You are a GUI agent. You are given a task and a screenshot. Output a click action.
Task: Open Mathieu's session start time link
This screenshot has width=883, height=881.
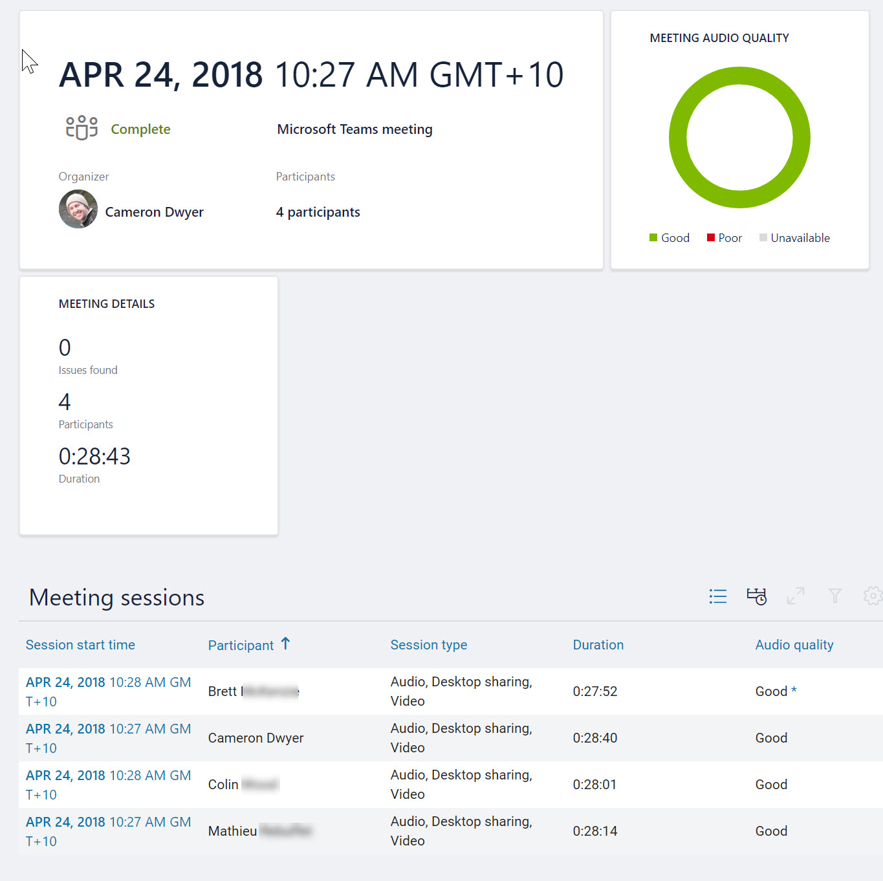tap(108, 831)
